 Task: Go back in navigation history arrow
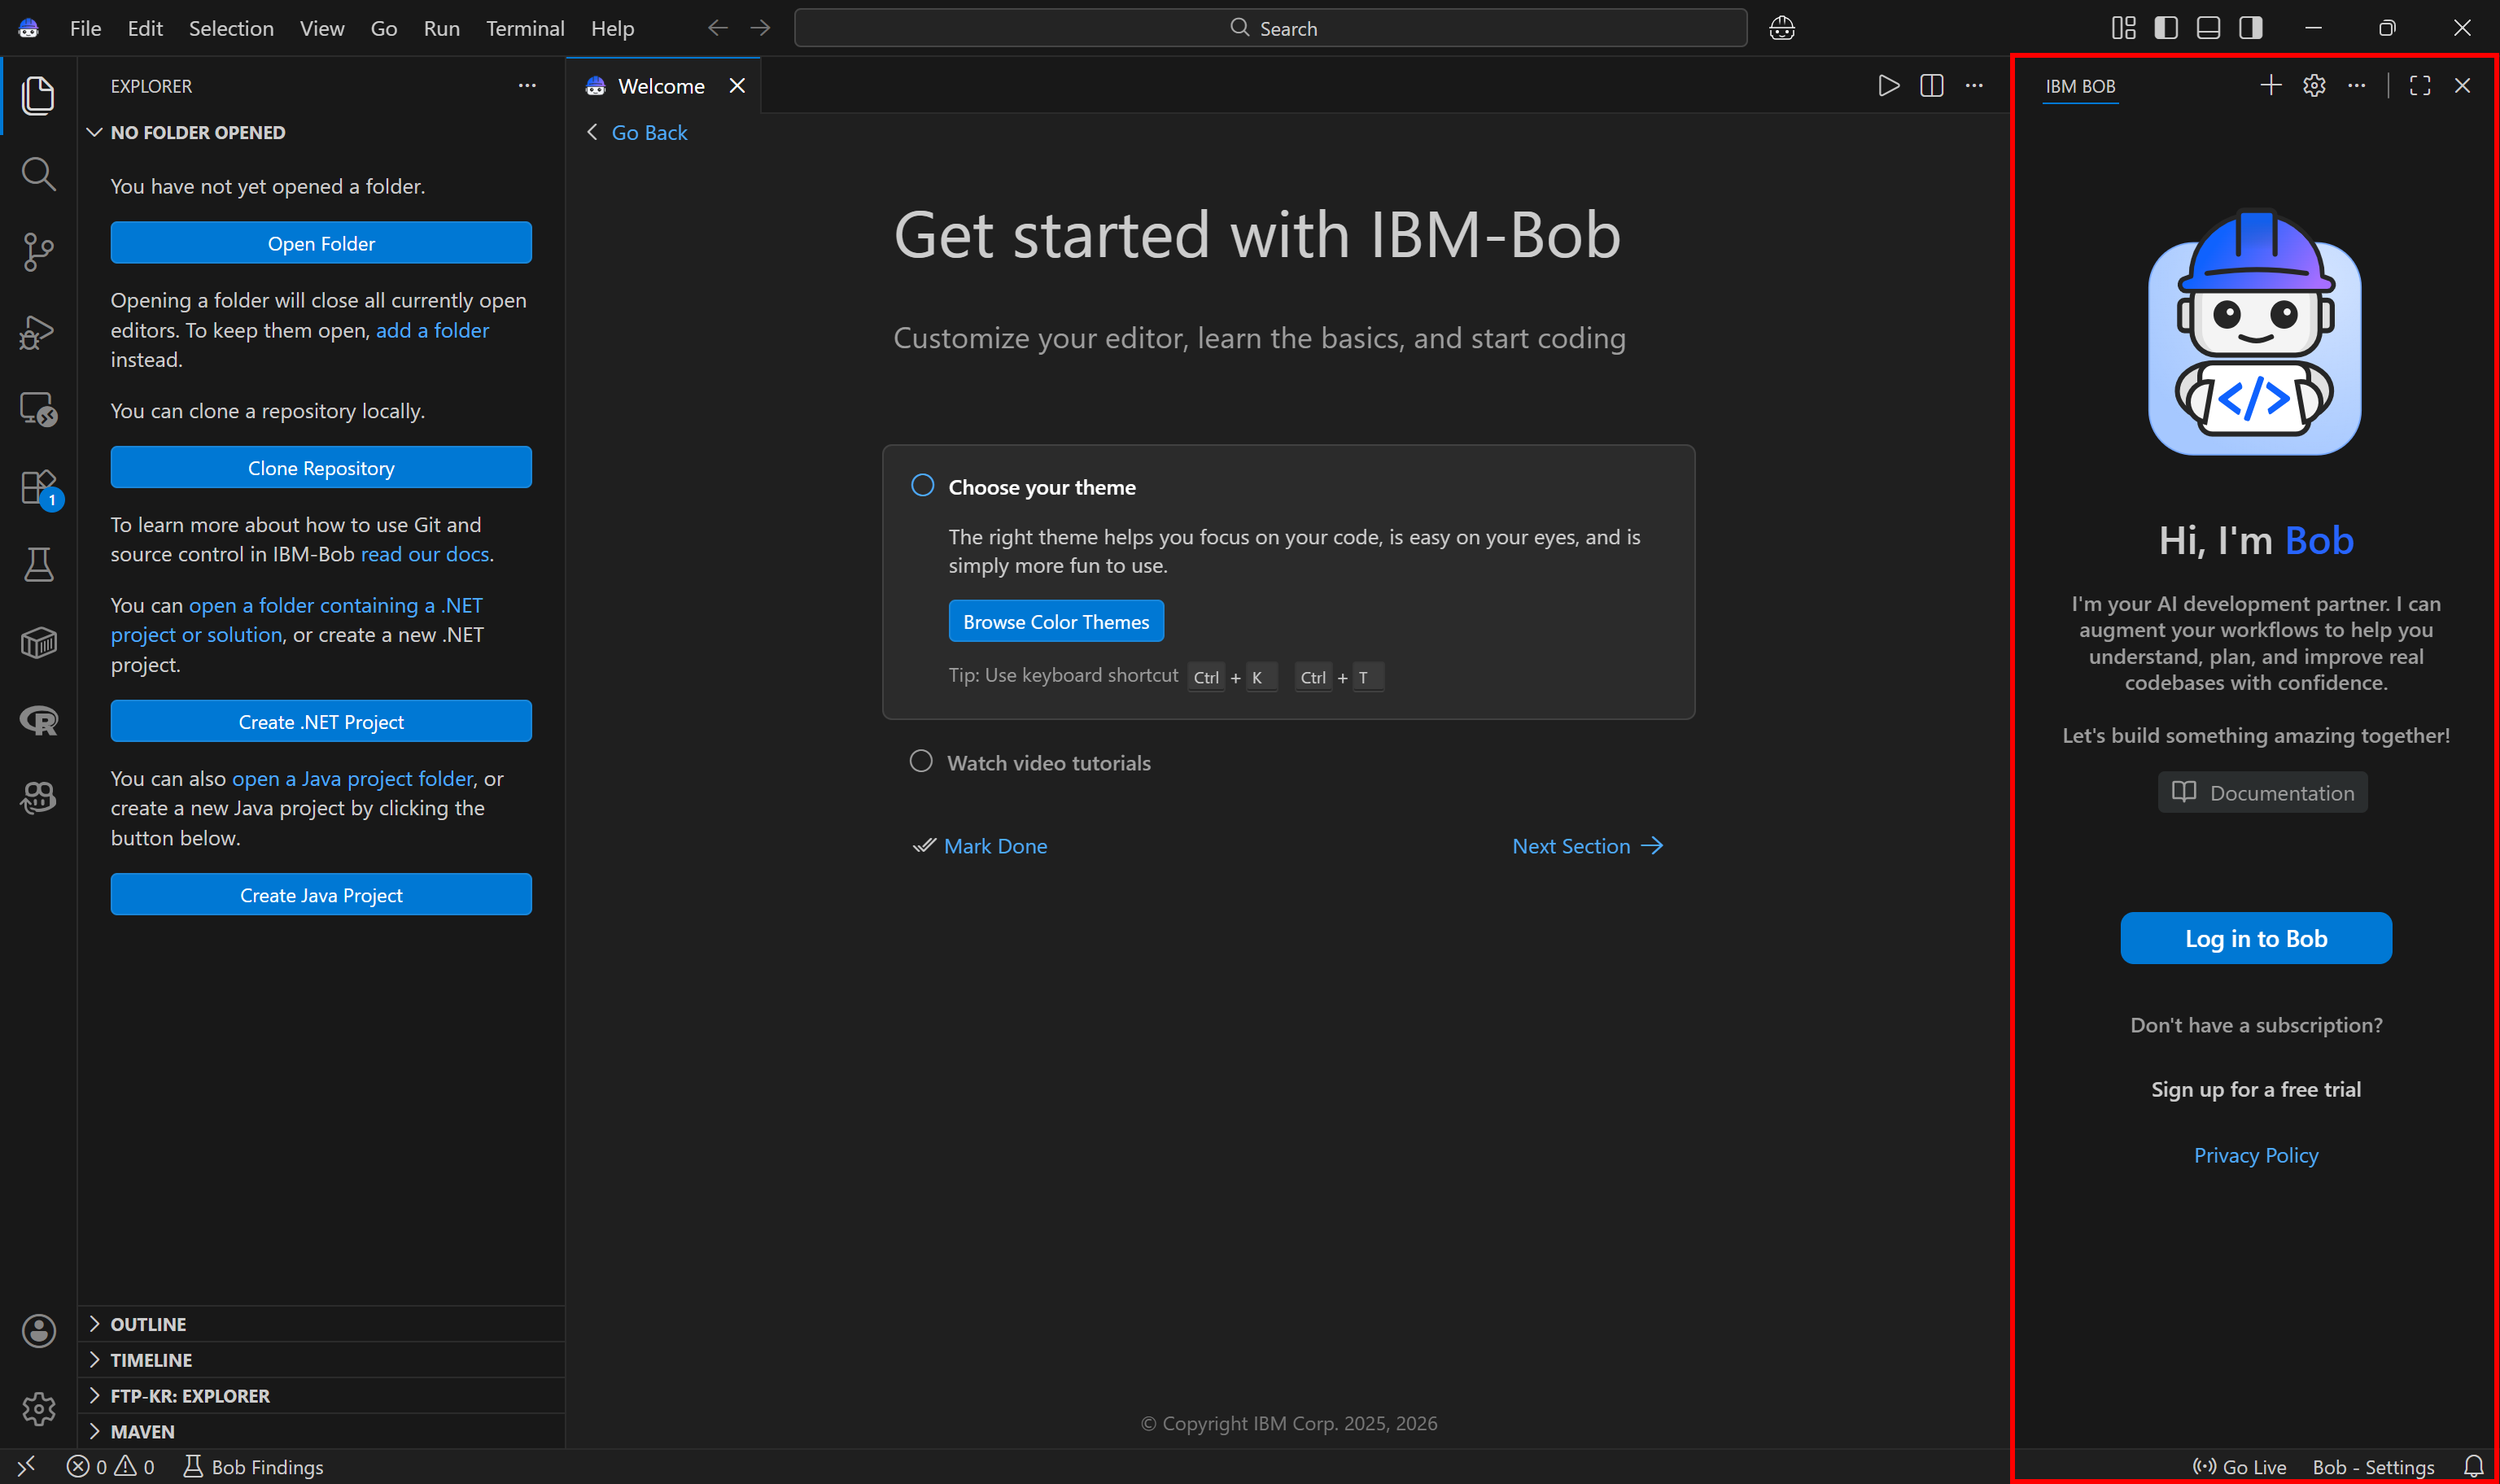(x=717, y=28)
